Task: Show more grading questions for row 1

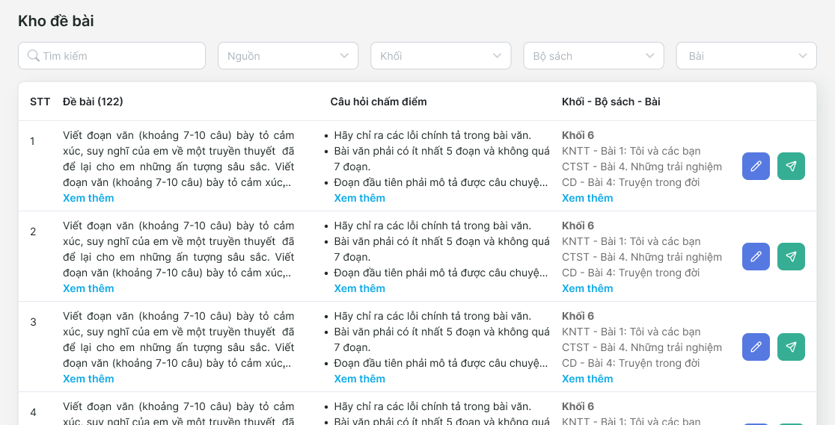Action: [359, 198]
